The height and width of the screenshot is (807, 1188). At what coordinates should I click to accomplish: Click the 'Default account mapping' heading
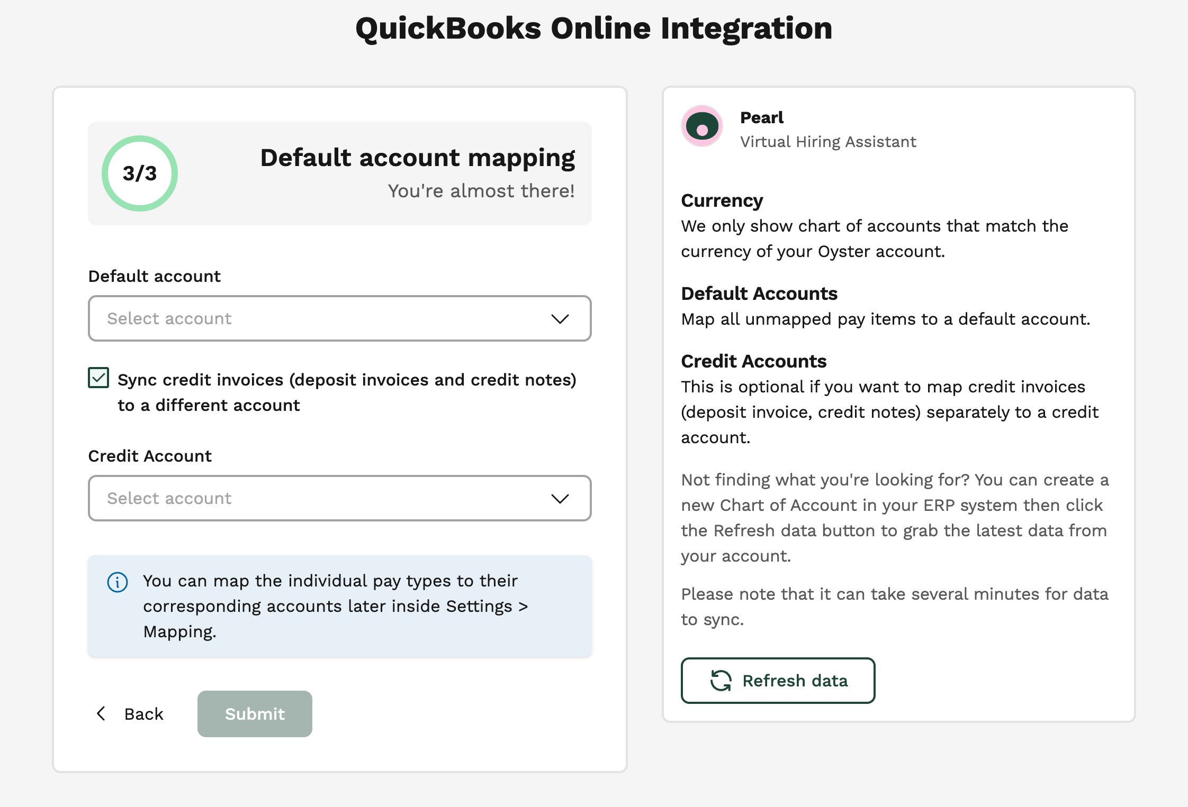tap(417, 158)
